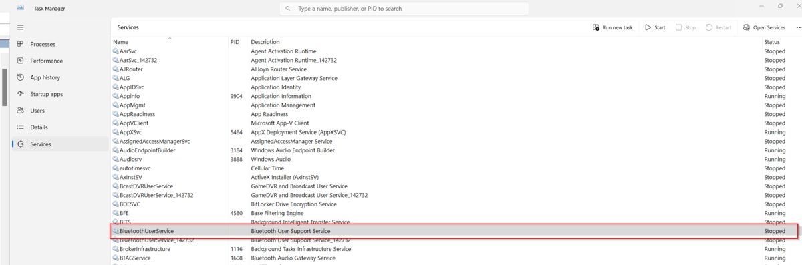Click the gear icon beside Audiosrv
The image size is (802, 265).
[116, 160]
